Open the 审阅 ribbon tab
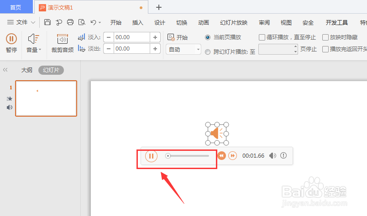Screen dimensions: 367x216 [264, 22]
